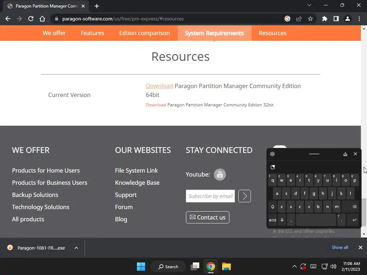The image size is (367, 275).
Task: Open touch keyboard settings gear
Action: coord(272,154)
